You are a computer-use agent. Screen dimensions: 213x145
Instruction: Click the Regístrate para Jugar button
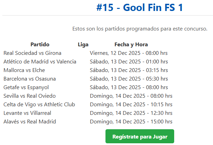click(139, 136)
